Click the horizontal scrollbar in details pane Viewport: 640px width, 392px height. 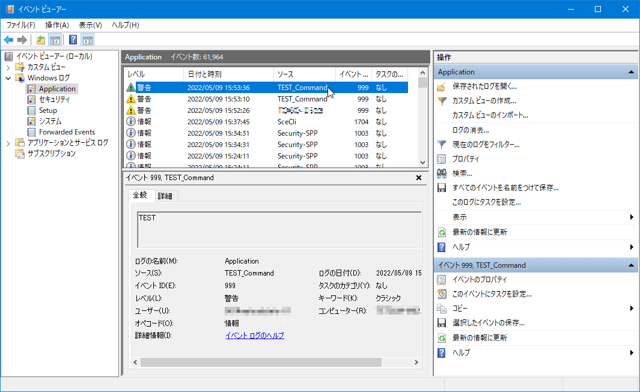tap(261, 363)
